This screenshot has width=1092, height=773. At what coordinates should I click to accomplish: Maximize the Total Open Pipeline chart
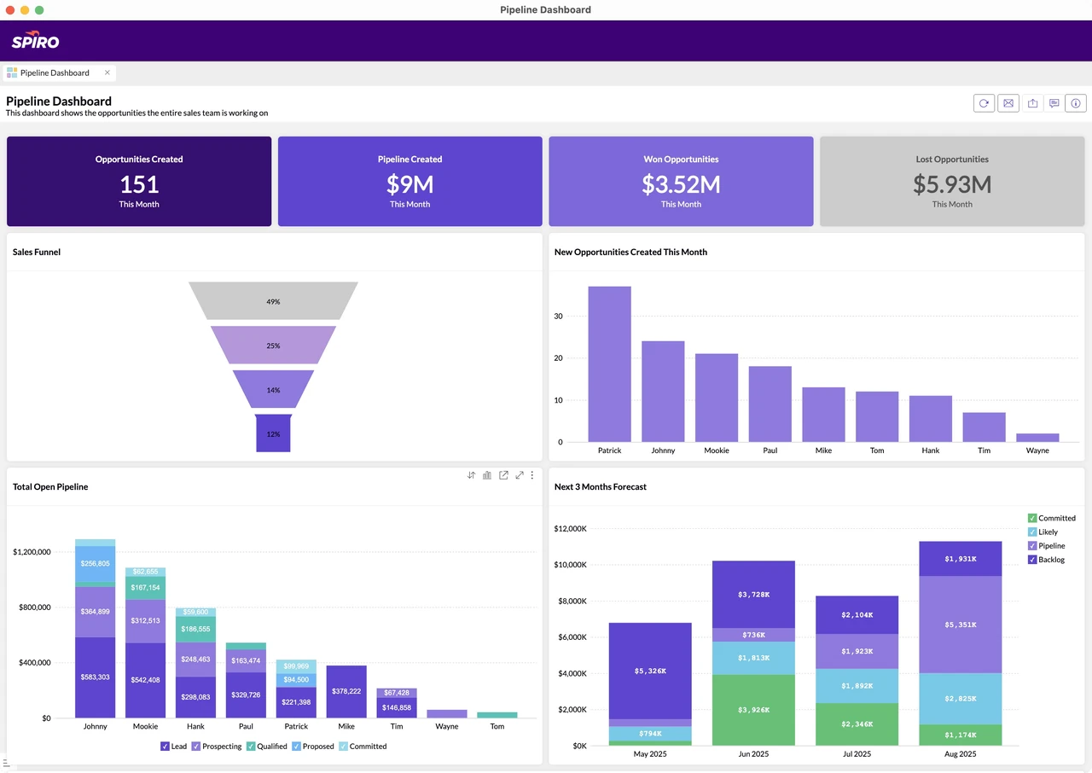519,475
